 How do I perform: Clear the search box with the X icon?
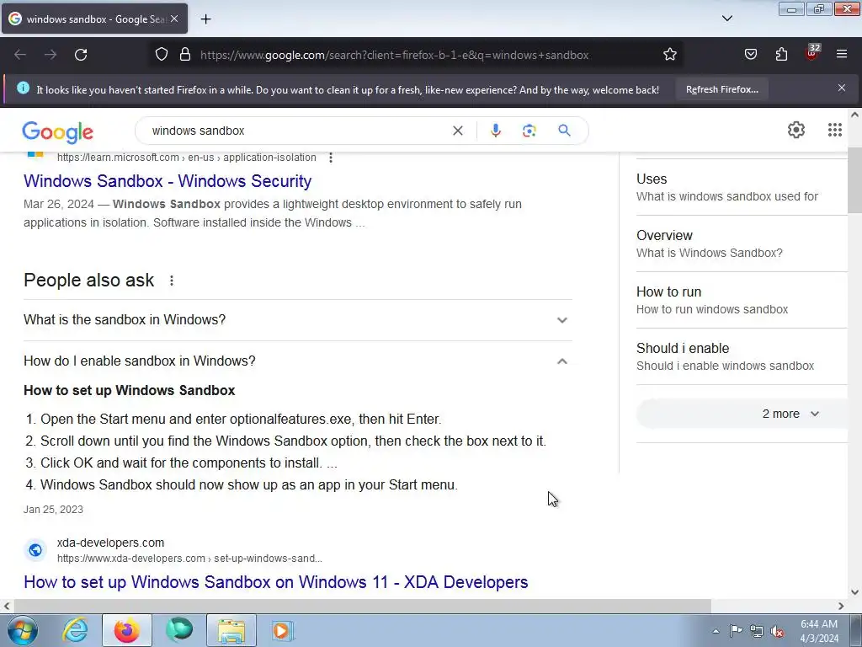click(x=457, y=131)
